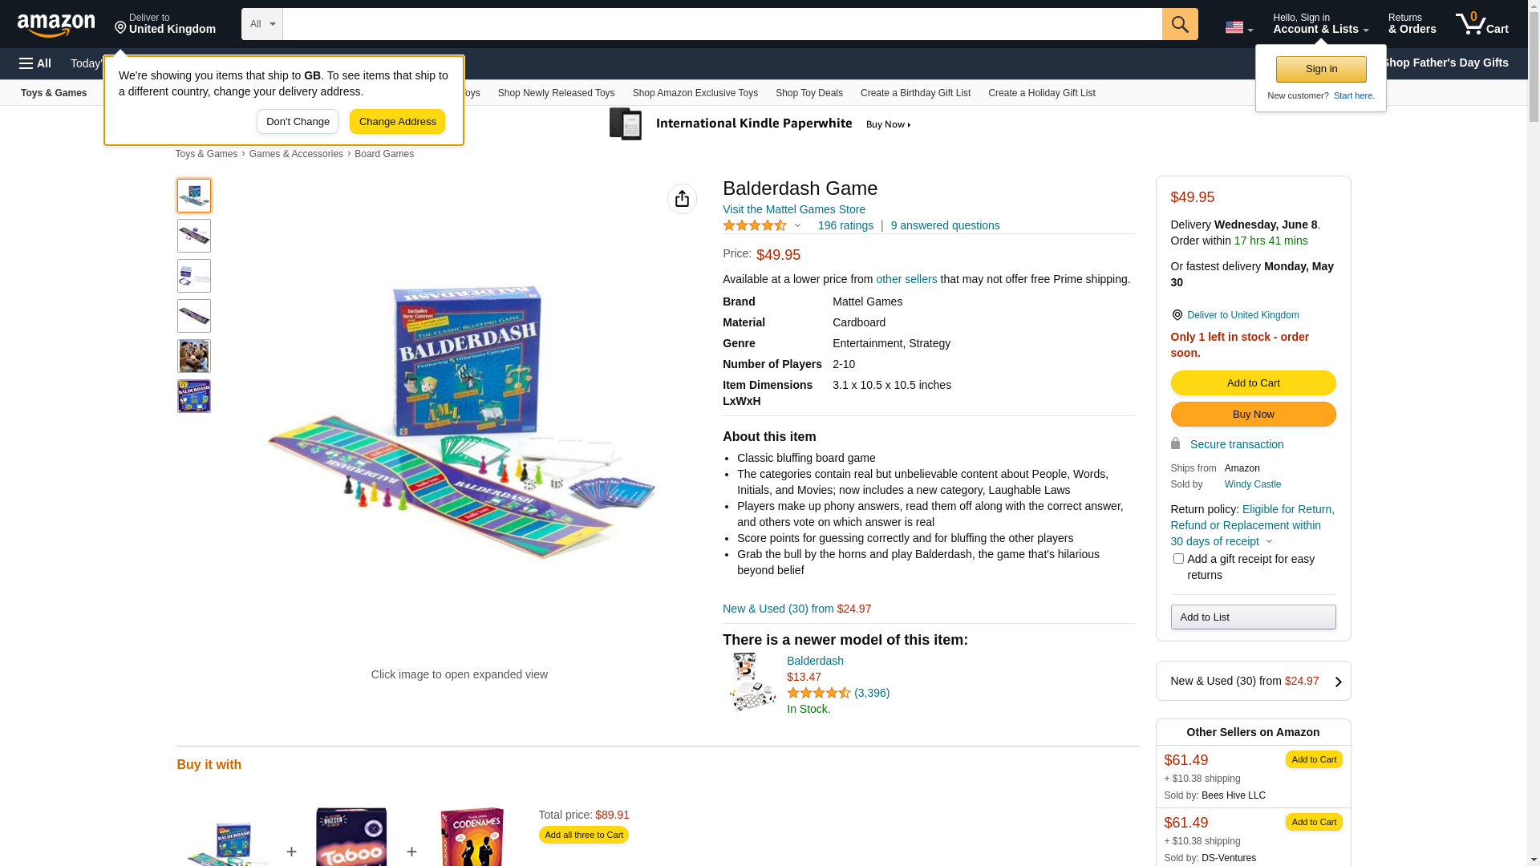Open the All hamburger menu

coord(35,63)
